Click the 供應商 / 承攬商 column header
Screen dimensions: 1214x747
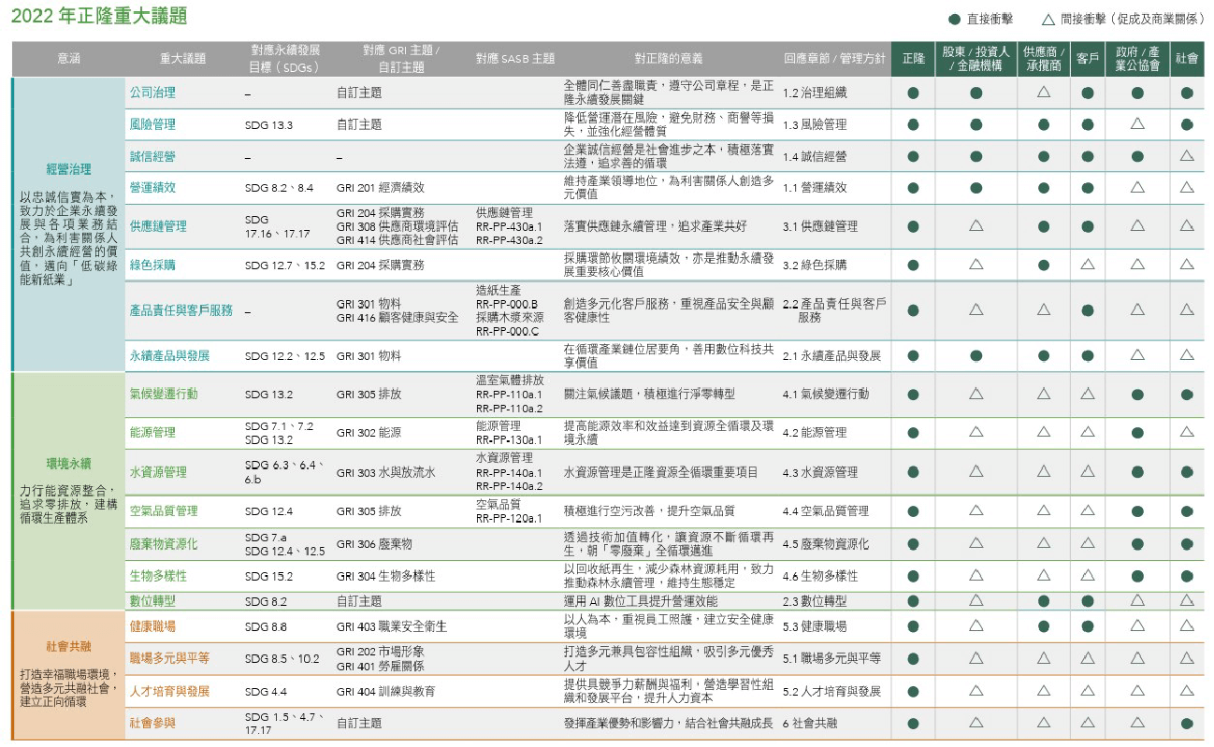pos(1044,59)
